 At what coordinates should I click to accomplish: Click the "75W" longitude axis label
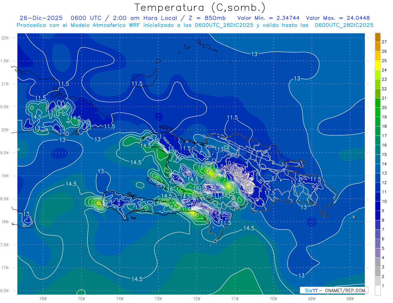[82, 298]
